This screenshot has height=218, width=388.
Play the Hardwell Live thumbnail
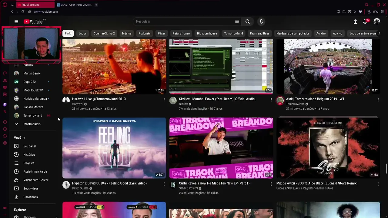point(114,67)
